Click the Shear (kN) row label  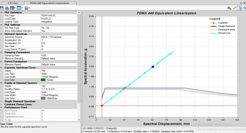pos(10,113)
